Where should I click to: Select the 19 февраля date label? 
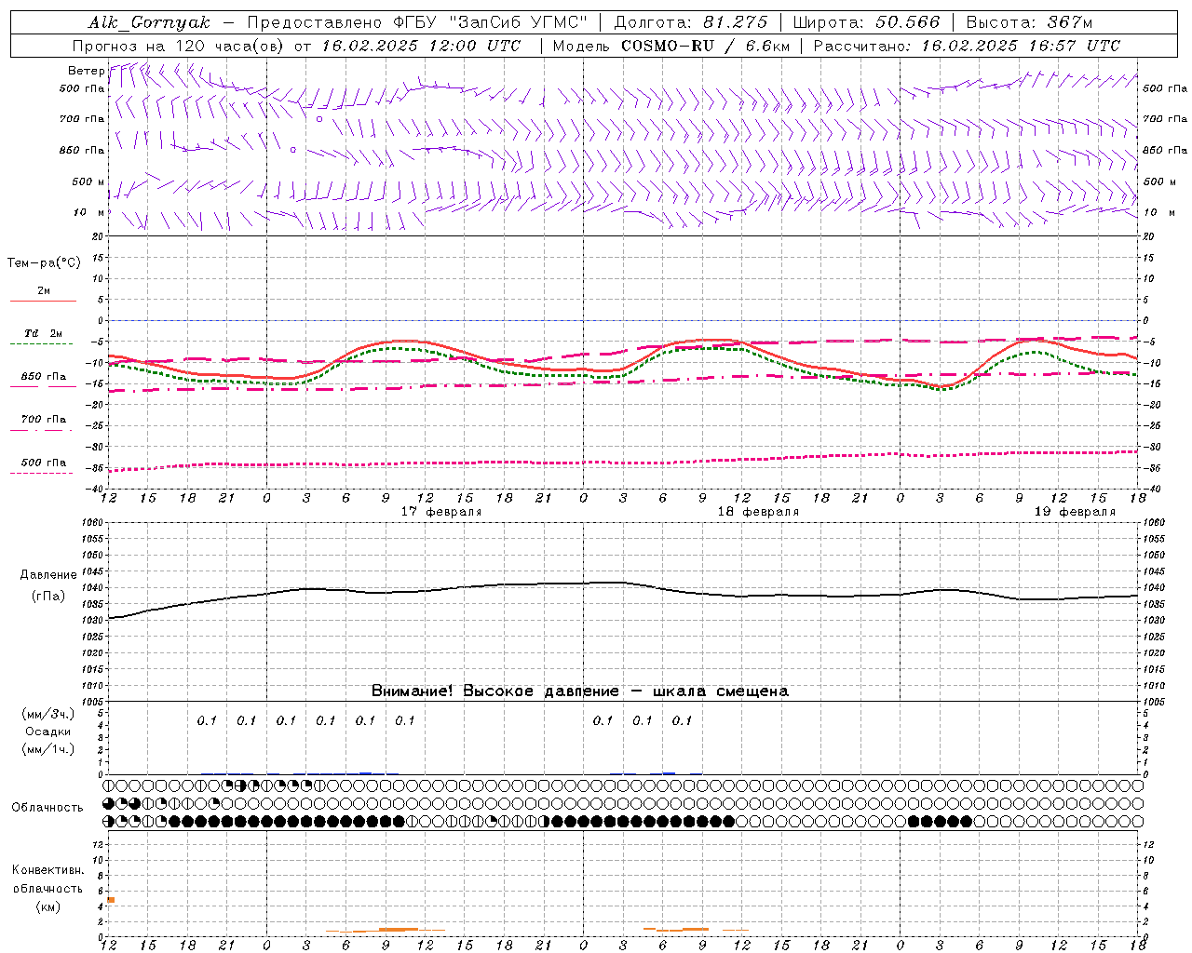click(1075, 512)
